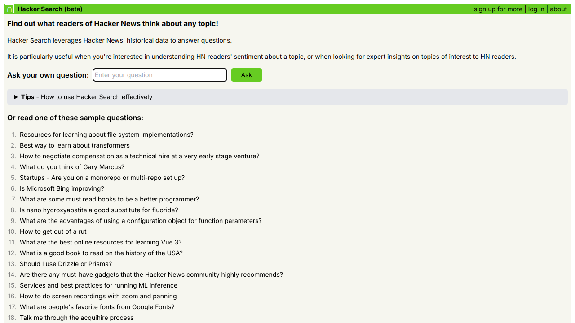Viewport: 575px width, 323px height.
Task: Open running ML inference best practices question
Action: click(x=98, y=285)
